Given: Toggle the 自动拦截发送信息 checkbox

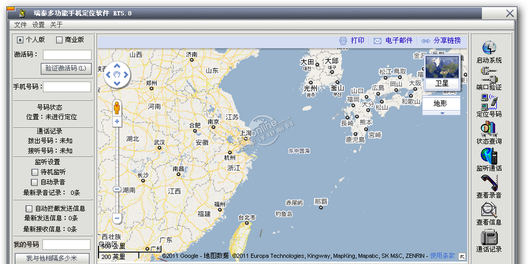Looking at the screenshot, I should 29,208.
